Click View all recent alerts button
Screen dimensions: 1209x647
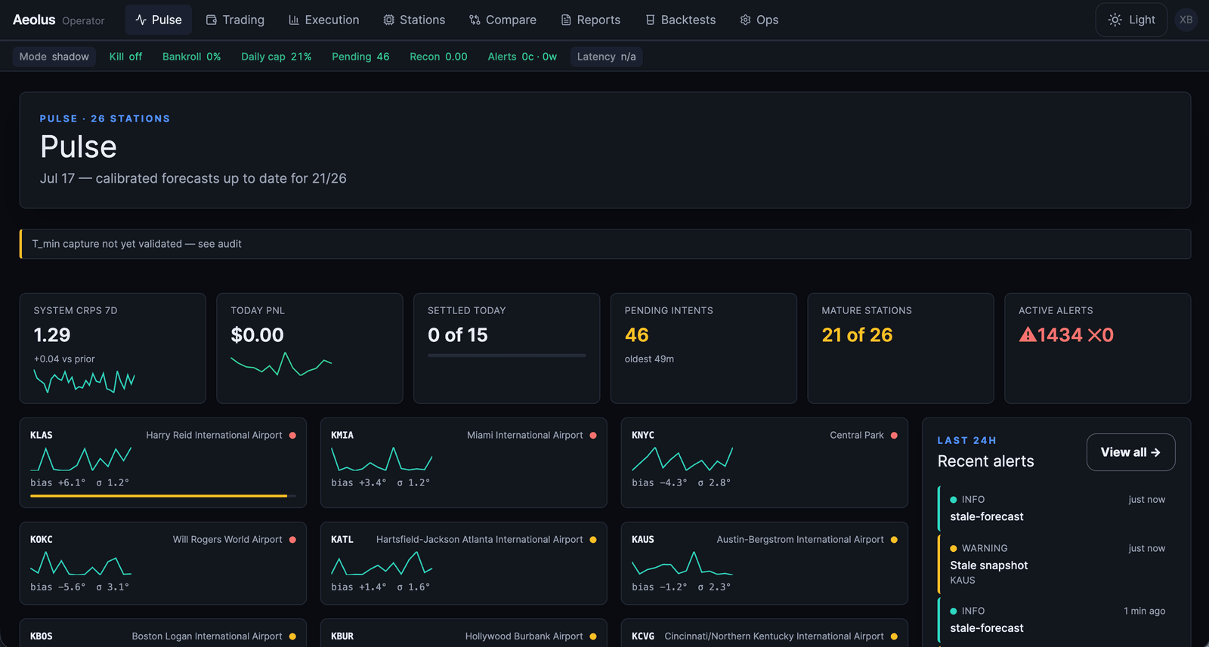click(x=1130, y=452)
